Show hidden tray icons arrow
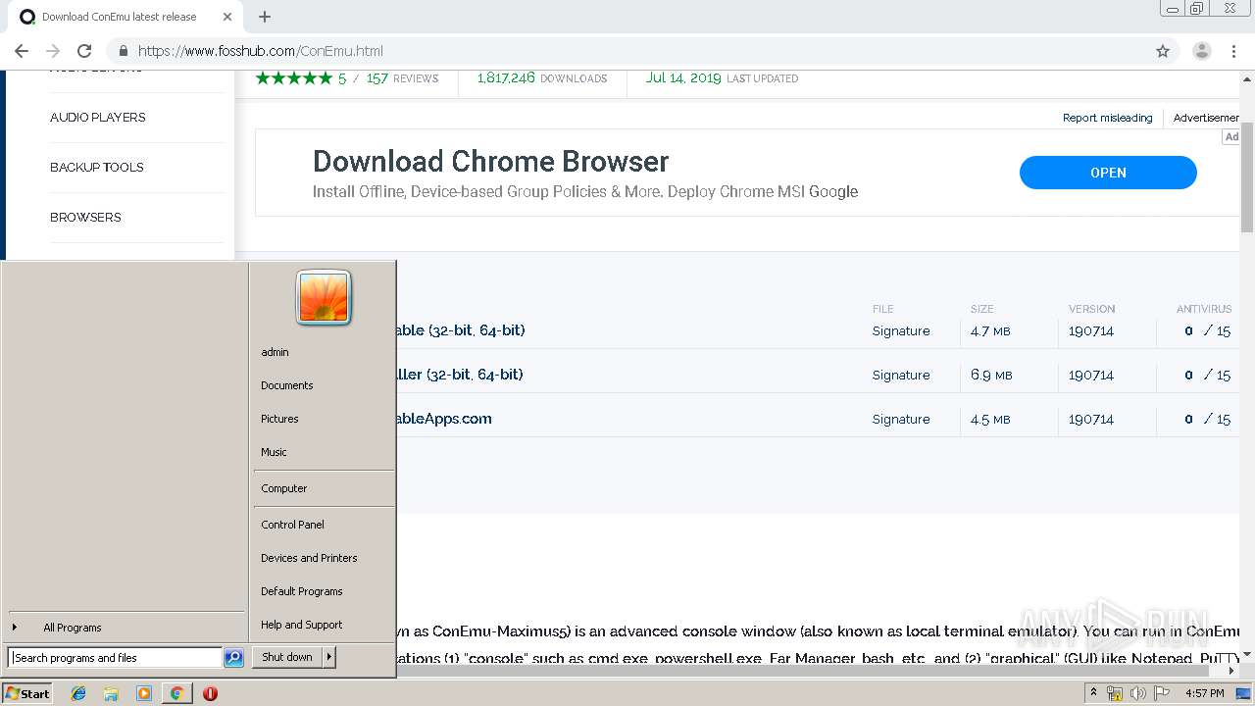This screenshot has width=1255, height=706. coord(1093,693)
